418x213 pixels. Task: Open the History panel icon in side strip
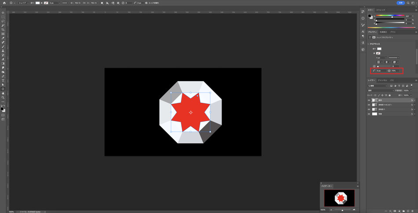tap(363, 11)
